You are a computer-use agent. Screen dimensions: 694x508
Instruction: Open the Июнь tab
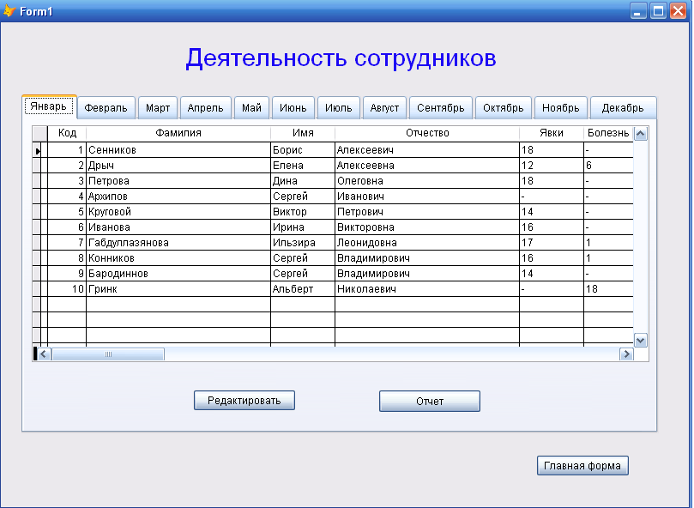tap(293, 107)
